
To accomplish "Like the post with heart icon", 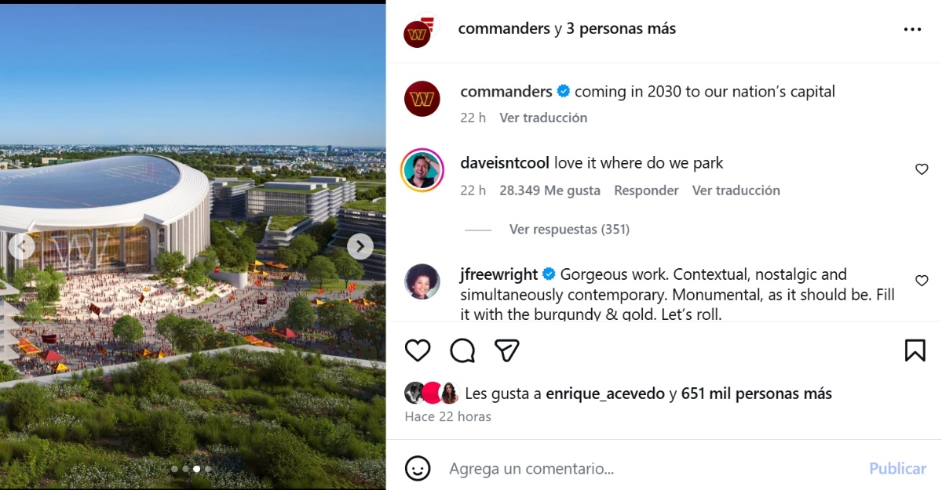I will click(x=418, y=350).
